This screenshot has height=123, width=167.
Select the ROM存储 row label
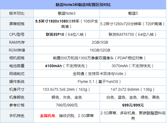[17, 50]
